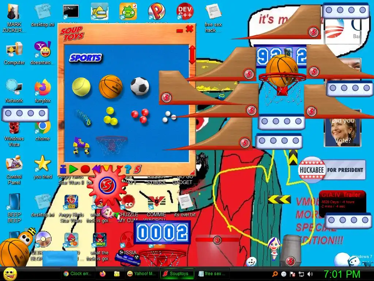
Task: Select the faded blue tube toy in the toybox
Action: tap(83, 117)
